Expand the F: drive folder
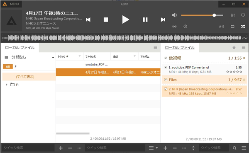This screenshot has width=249, height=153. tap(7, 85)
